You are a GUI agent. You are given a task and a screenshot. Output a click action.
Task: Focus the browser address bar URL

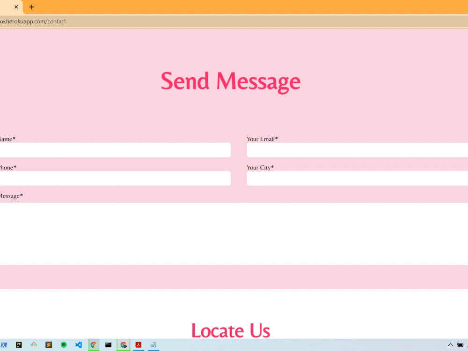coord(33,22)
